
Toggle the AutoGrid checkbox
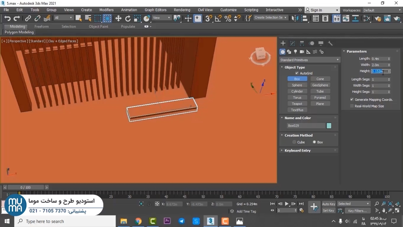point(297,73)
